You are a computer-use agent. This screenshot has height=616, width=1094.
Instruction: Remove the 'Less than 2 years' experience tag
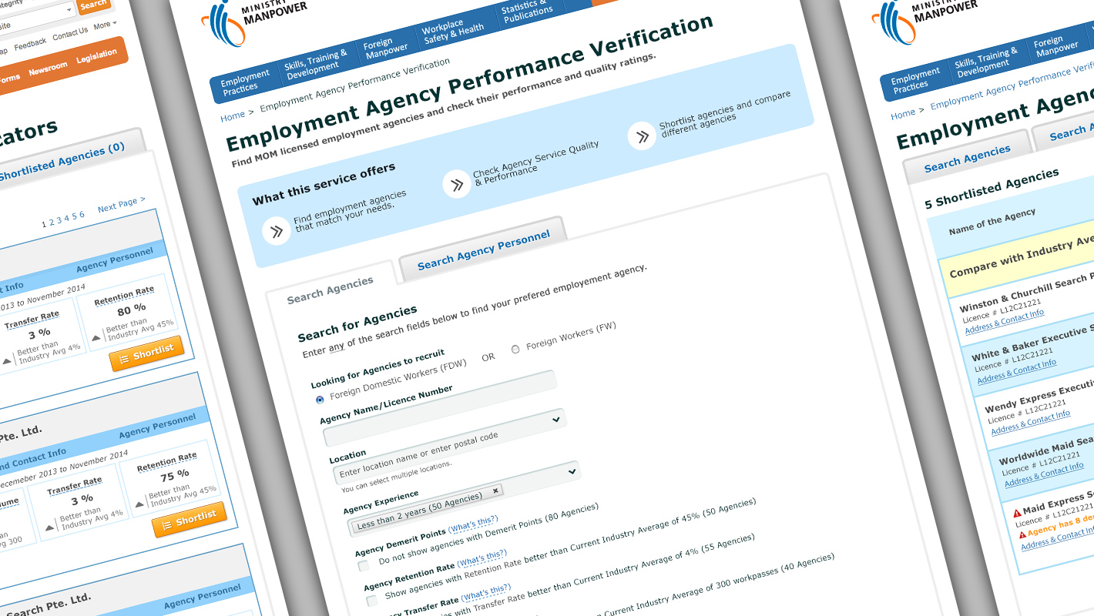[x=495, y=490]
